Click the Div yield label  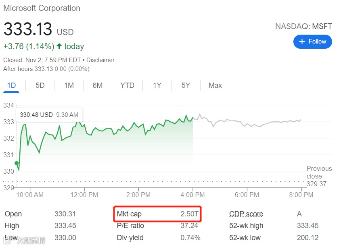pyautogui.click(x=130, y=238)
